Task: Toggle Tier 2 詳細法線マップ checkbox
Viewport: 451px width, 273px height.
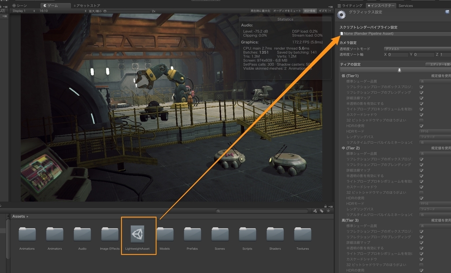Action: point(421,170)
